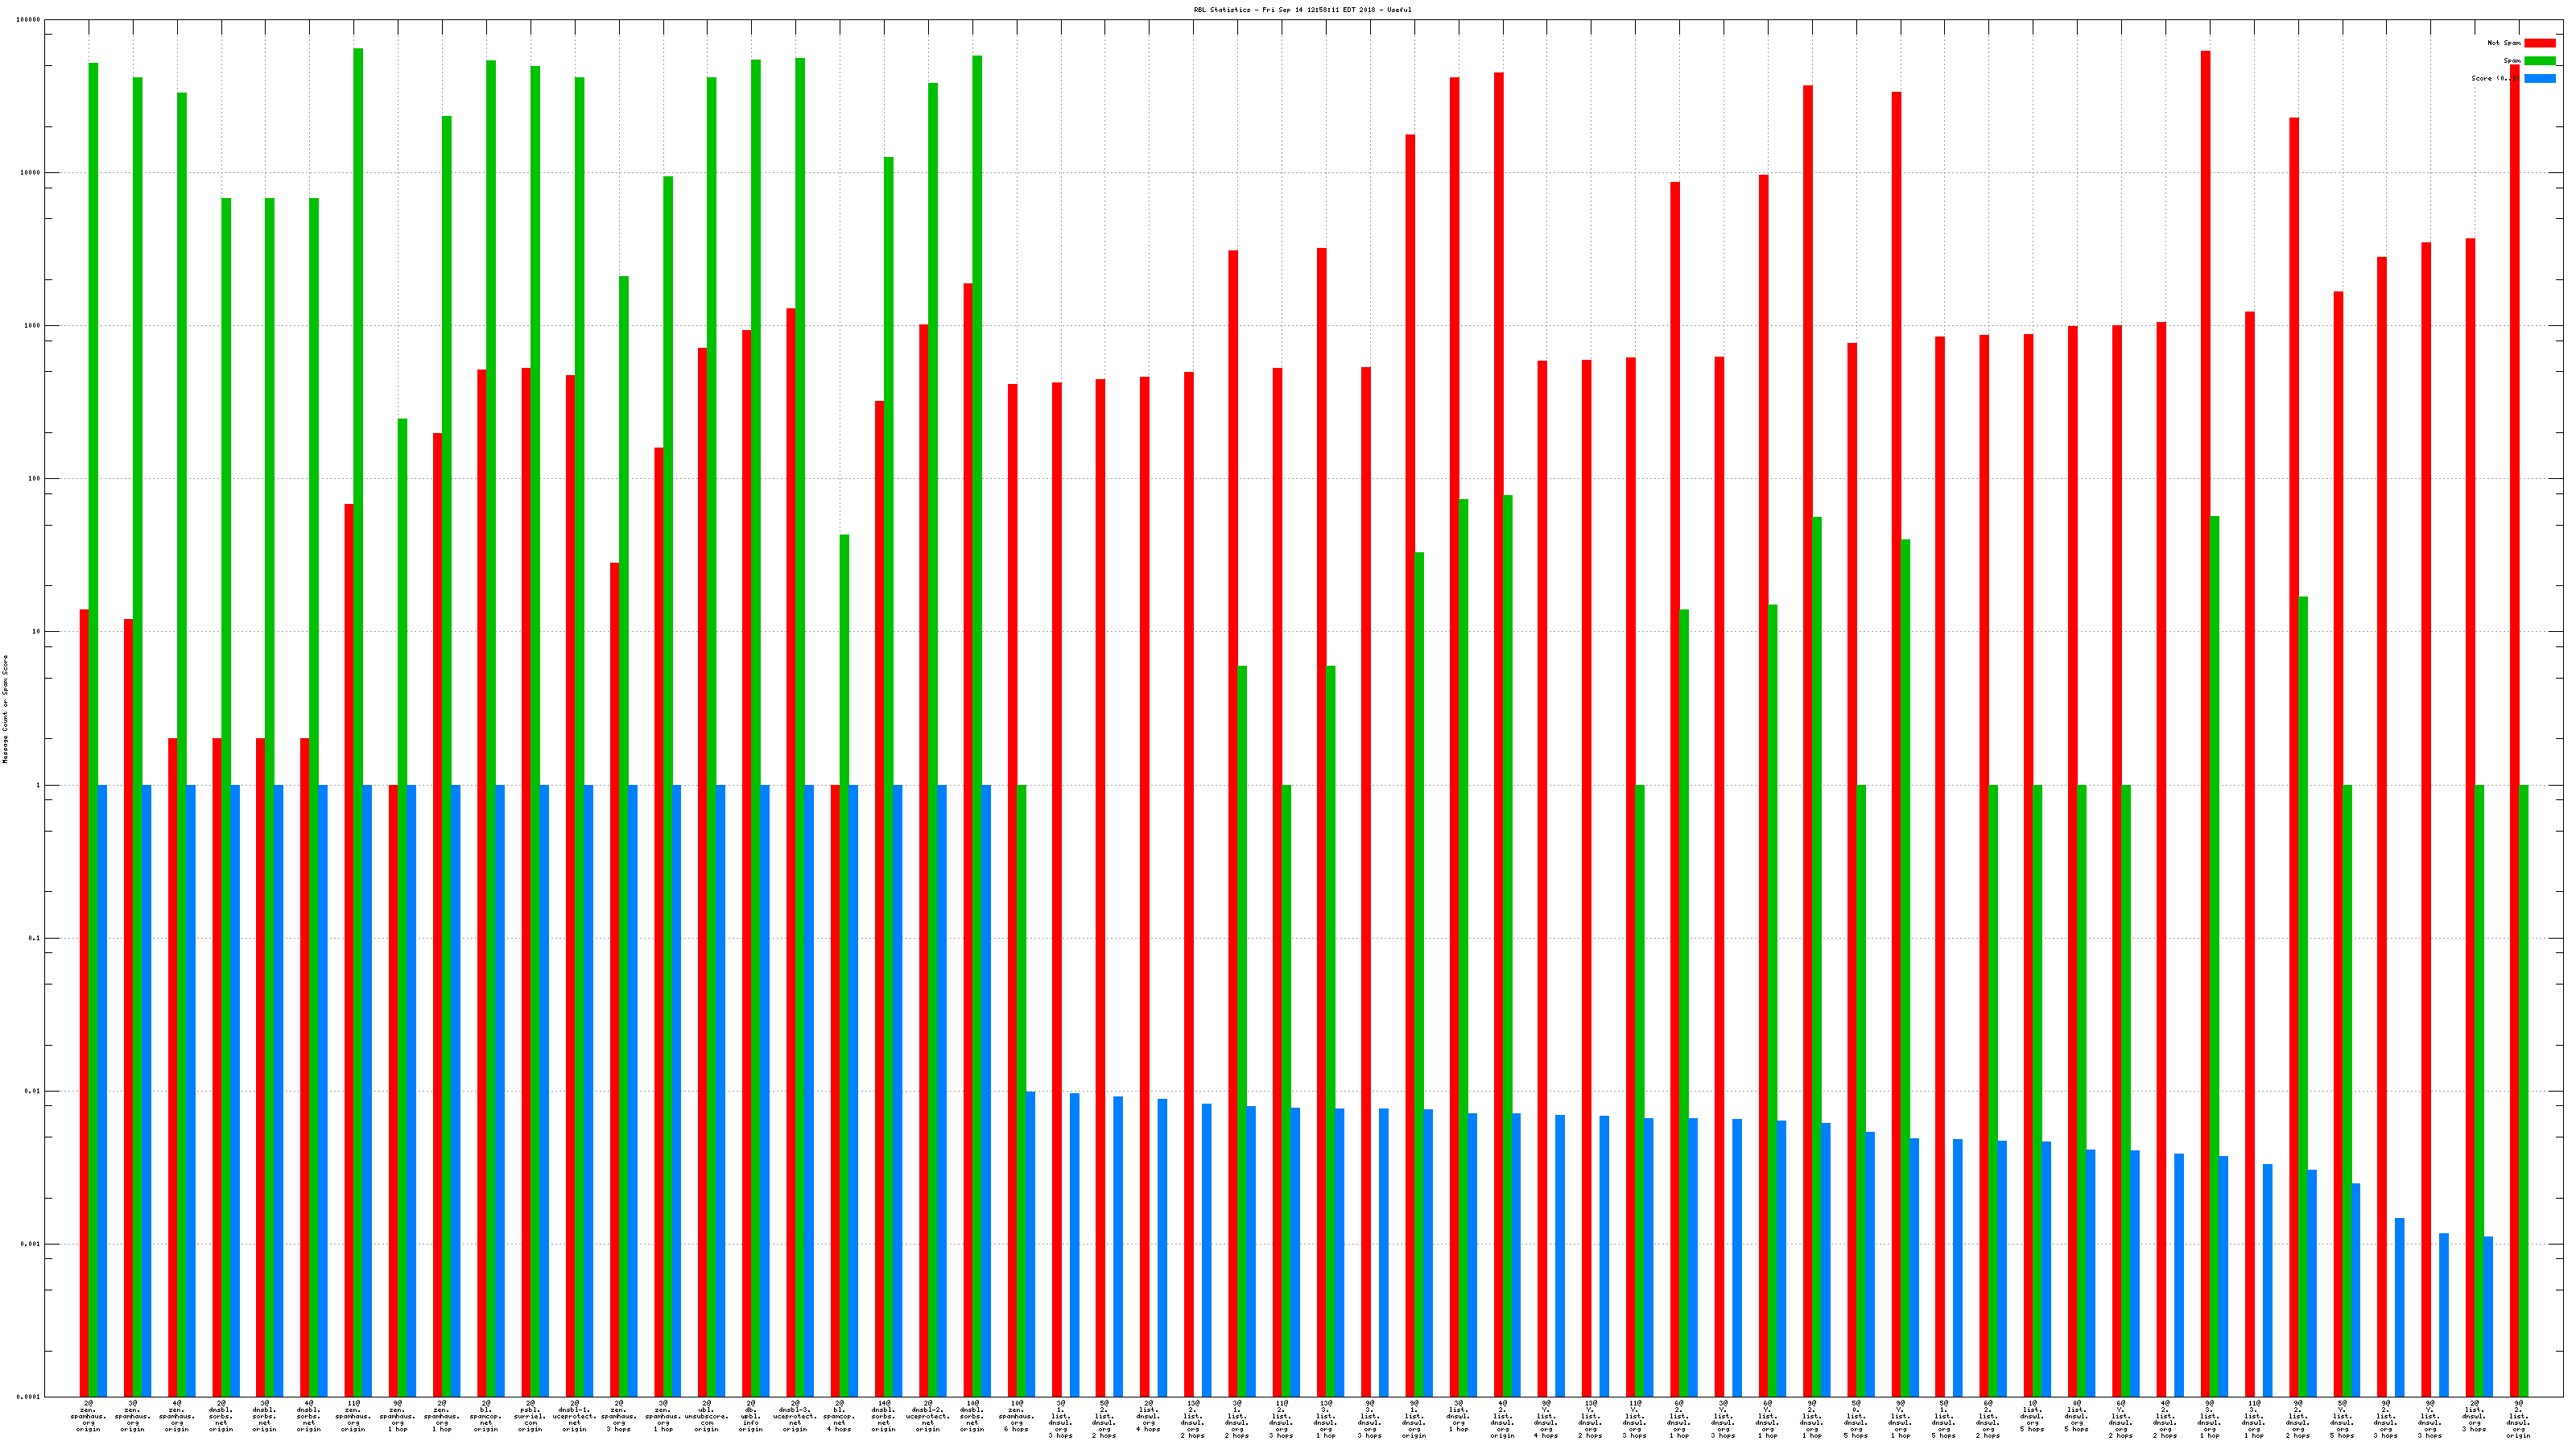Click the blue Score legend swatch
Screen dimensions: 2576x1449
point(2539,78)
